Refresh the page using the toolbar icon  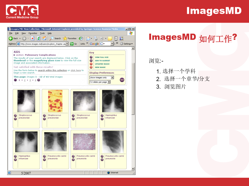coord(38,38)
